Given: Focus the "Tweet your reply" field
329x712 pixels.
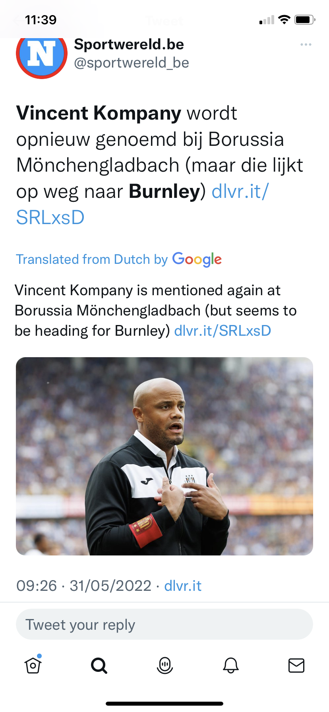Looking at the screenshot, I should (164, 625).
